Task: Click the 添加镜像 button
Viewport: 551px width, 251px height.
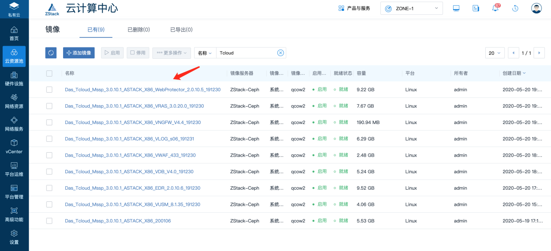Action: click(79, 53)
